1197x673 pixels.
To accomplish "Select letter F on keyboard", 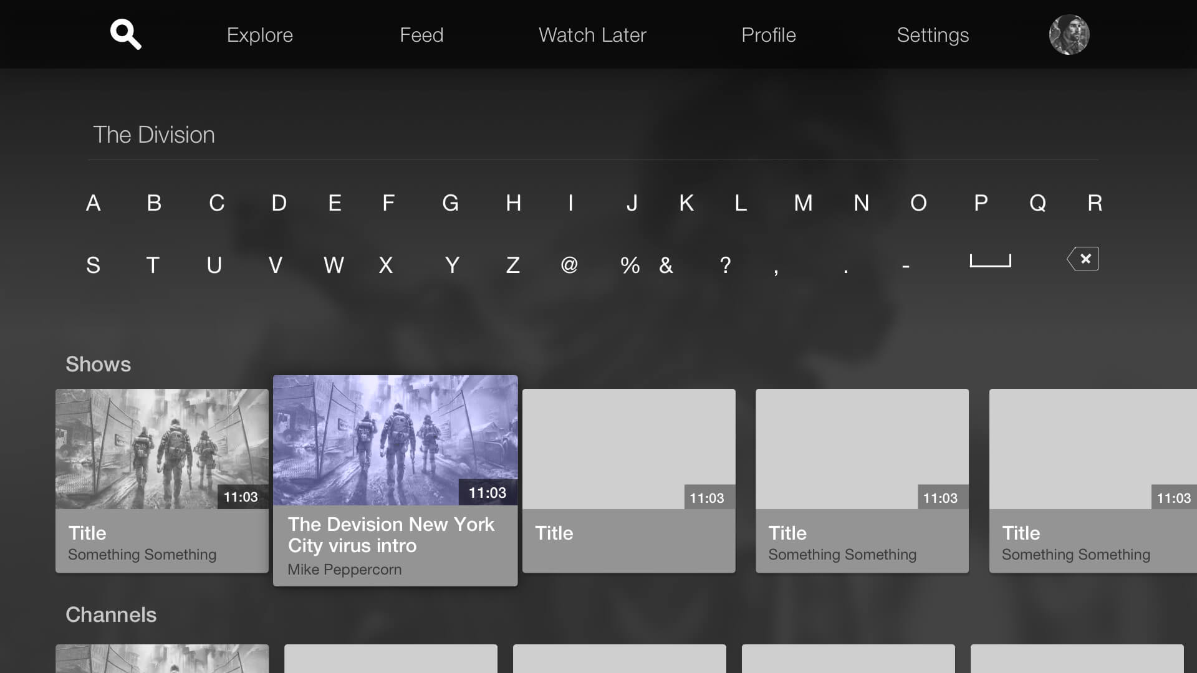I will pyautogui.click(x=388, y=203).
